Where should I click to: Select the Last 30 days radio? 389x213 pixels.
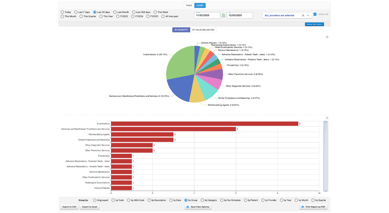[94, 12]
